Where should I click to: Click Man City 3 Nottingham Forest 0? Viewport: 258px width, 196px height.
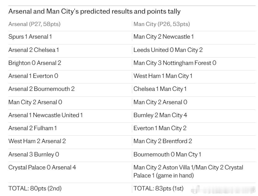point(175,63)
